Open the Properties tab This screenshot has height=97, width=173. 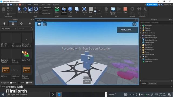coord(152,83)
